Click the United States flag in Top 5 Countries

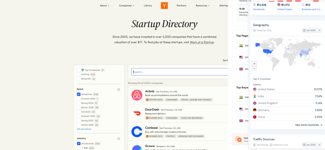click(255, 89)
